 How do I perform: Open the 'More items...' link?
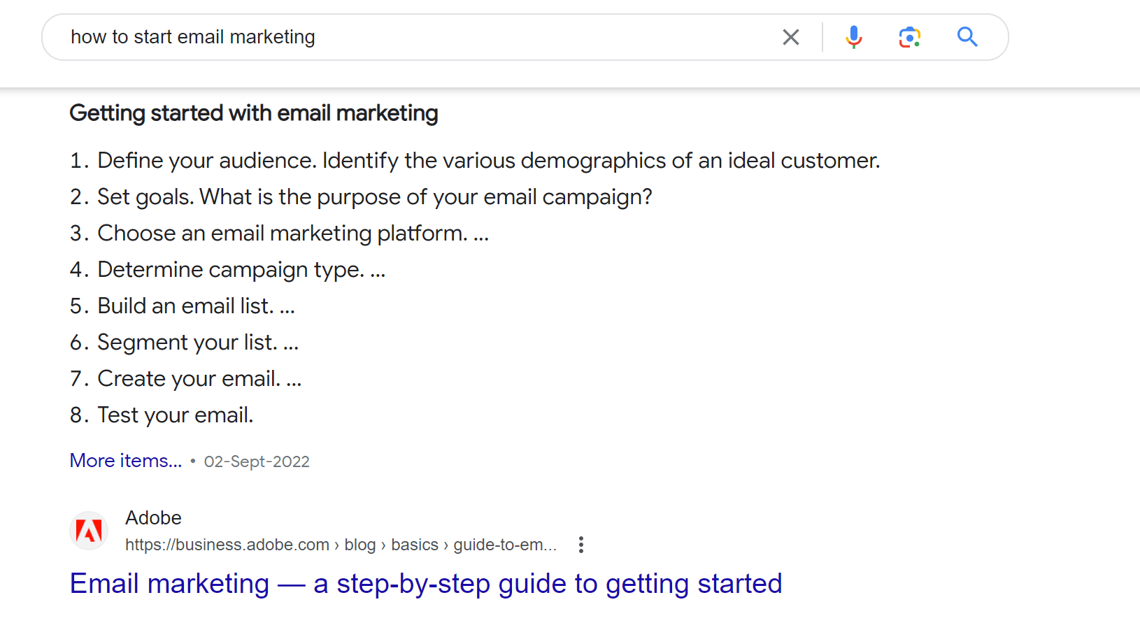[x=126, y=461]
